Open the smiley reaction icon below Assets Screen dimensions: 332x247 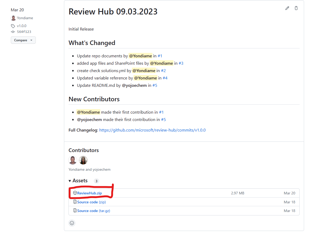pos(72,223)
